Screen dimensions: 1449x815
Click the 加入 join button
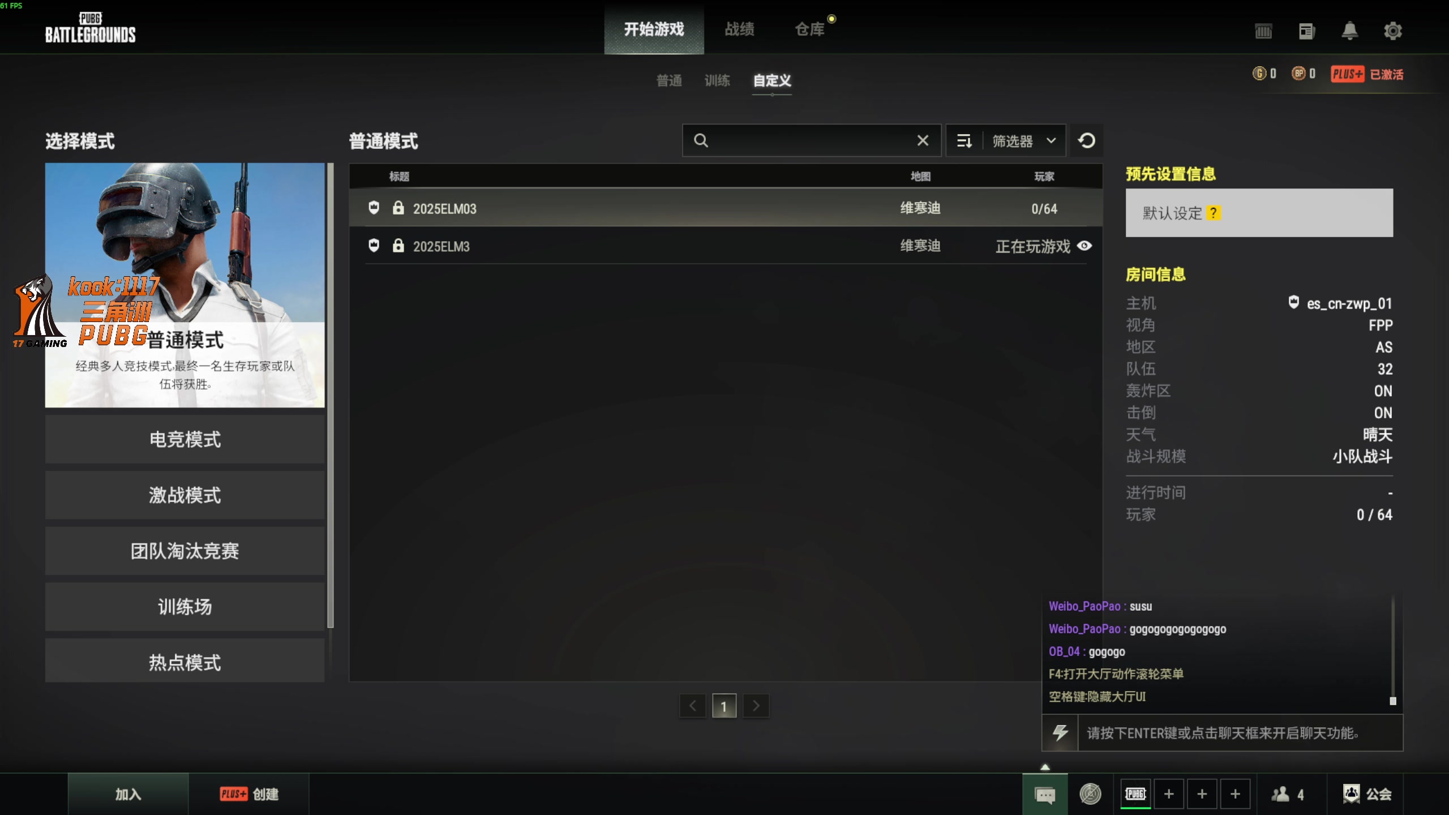click(x=128, y=794)
